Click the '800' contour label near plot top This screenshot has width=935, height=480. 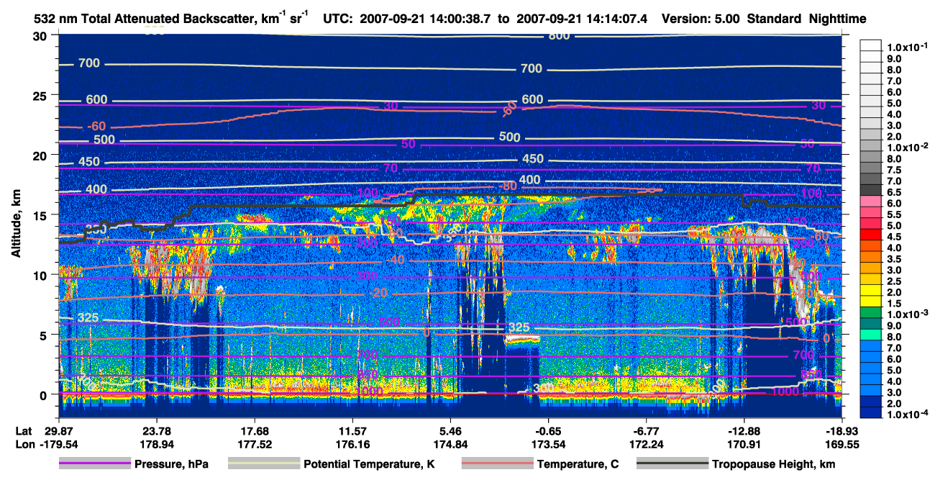click(559, 36)
